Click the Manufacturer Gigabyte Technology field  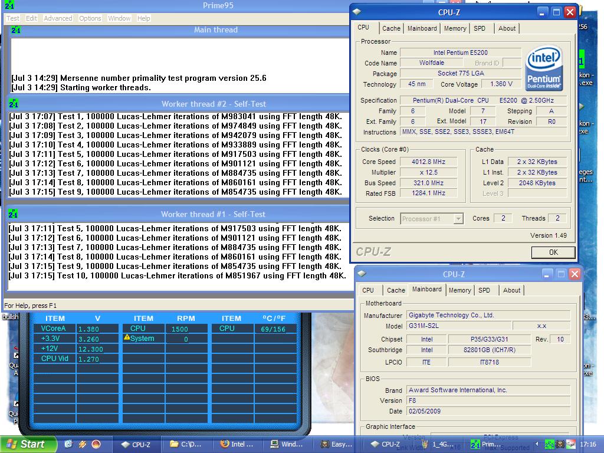(x=488, y=315)
